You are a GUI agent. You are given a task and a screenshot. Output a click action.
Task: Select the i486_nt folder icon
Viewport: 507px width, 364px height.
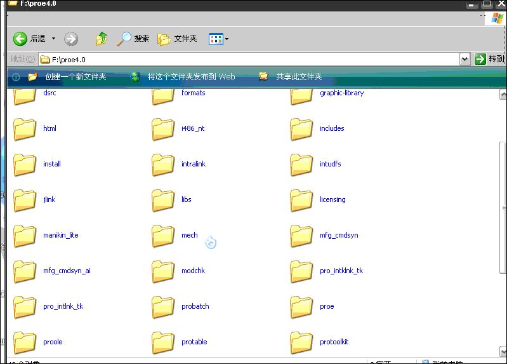click(x=163, y=129)
